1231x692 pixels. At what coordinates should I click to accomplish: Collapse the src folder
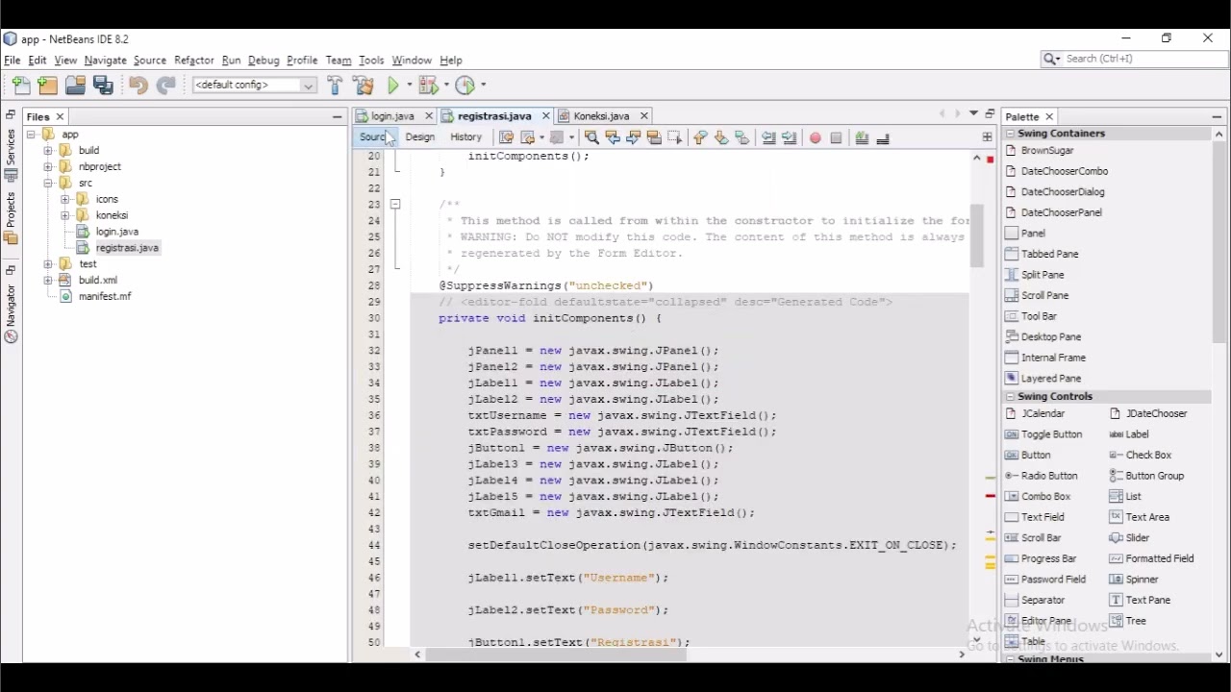(x=48, y=184)
